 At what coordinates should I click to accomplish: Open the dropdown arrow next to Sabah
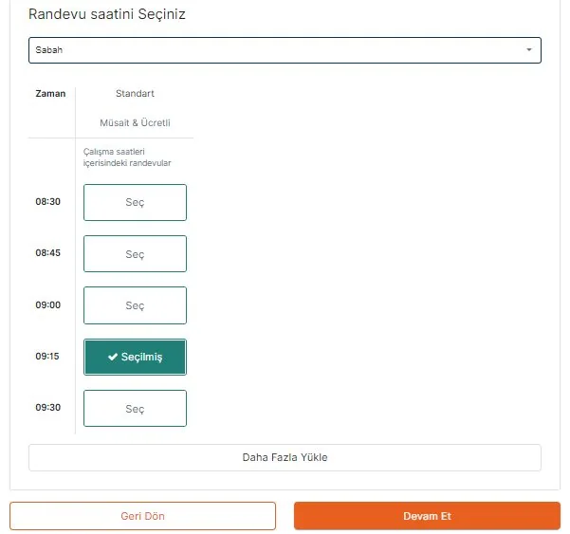[x=528, y=50]
